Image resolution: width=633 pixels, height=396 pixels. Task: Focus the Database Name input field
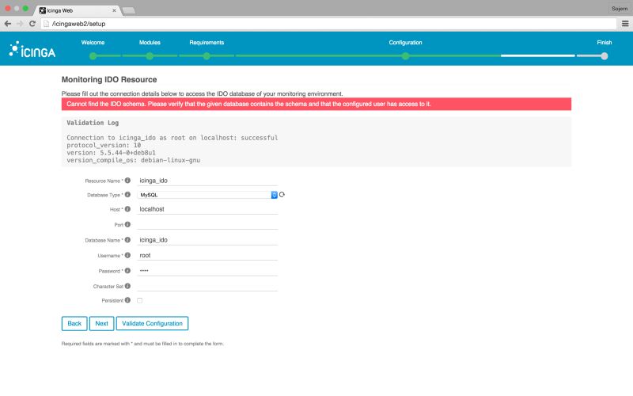207,240
